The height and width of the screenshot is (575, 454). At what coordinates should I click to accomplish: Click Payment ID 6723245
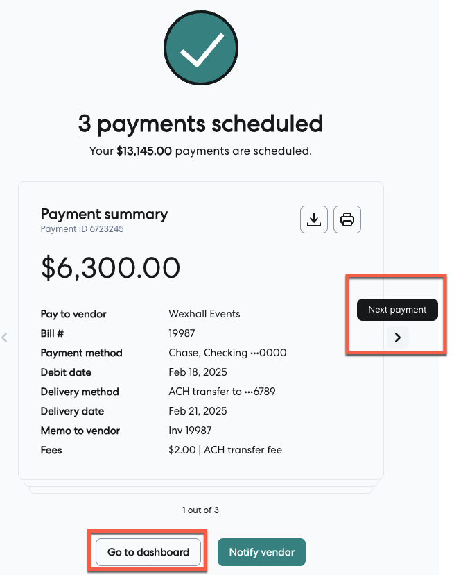click(x=82, y=229)
